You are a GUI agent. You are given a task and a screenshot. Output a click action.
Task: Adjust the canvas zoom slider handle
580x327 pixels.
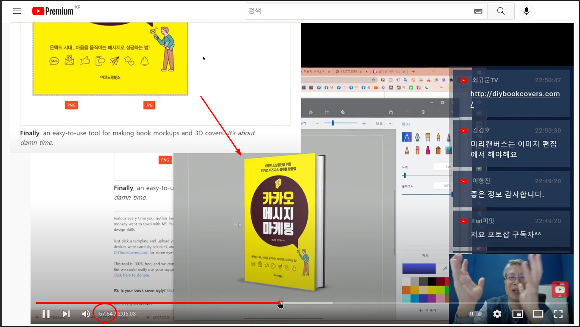[333, 123]
